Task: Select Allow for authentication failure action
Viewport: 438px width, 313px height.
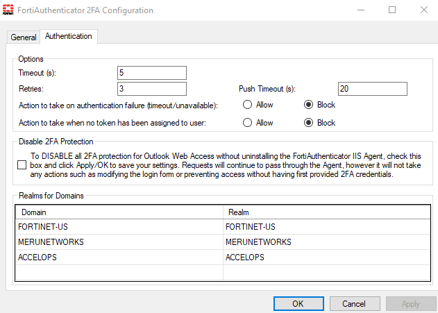Action: click(x=247, y=105)
